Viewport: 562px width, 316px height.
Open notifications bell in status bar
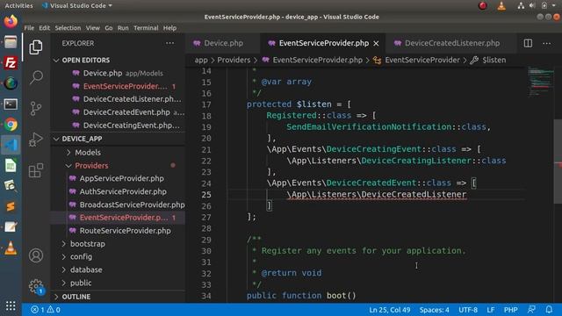click(x=549, y=310)
